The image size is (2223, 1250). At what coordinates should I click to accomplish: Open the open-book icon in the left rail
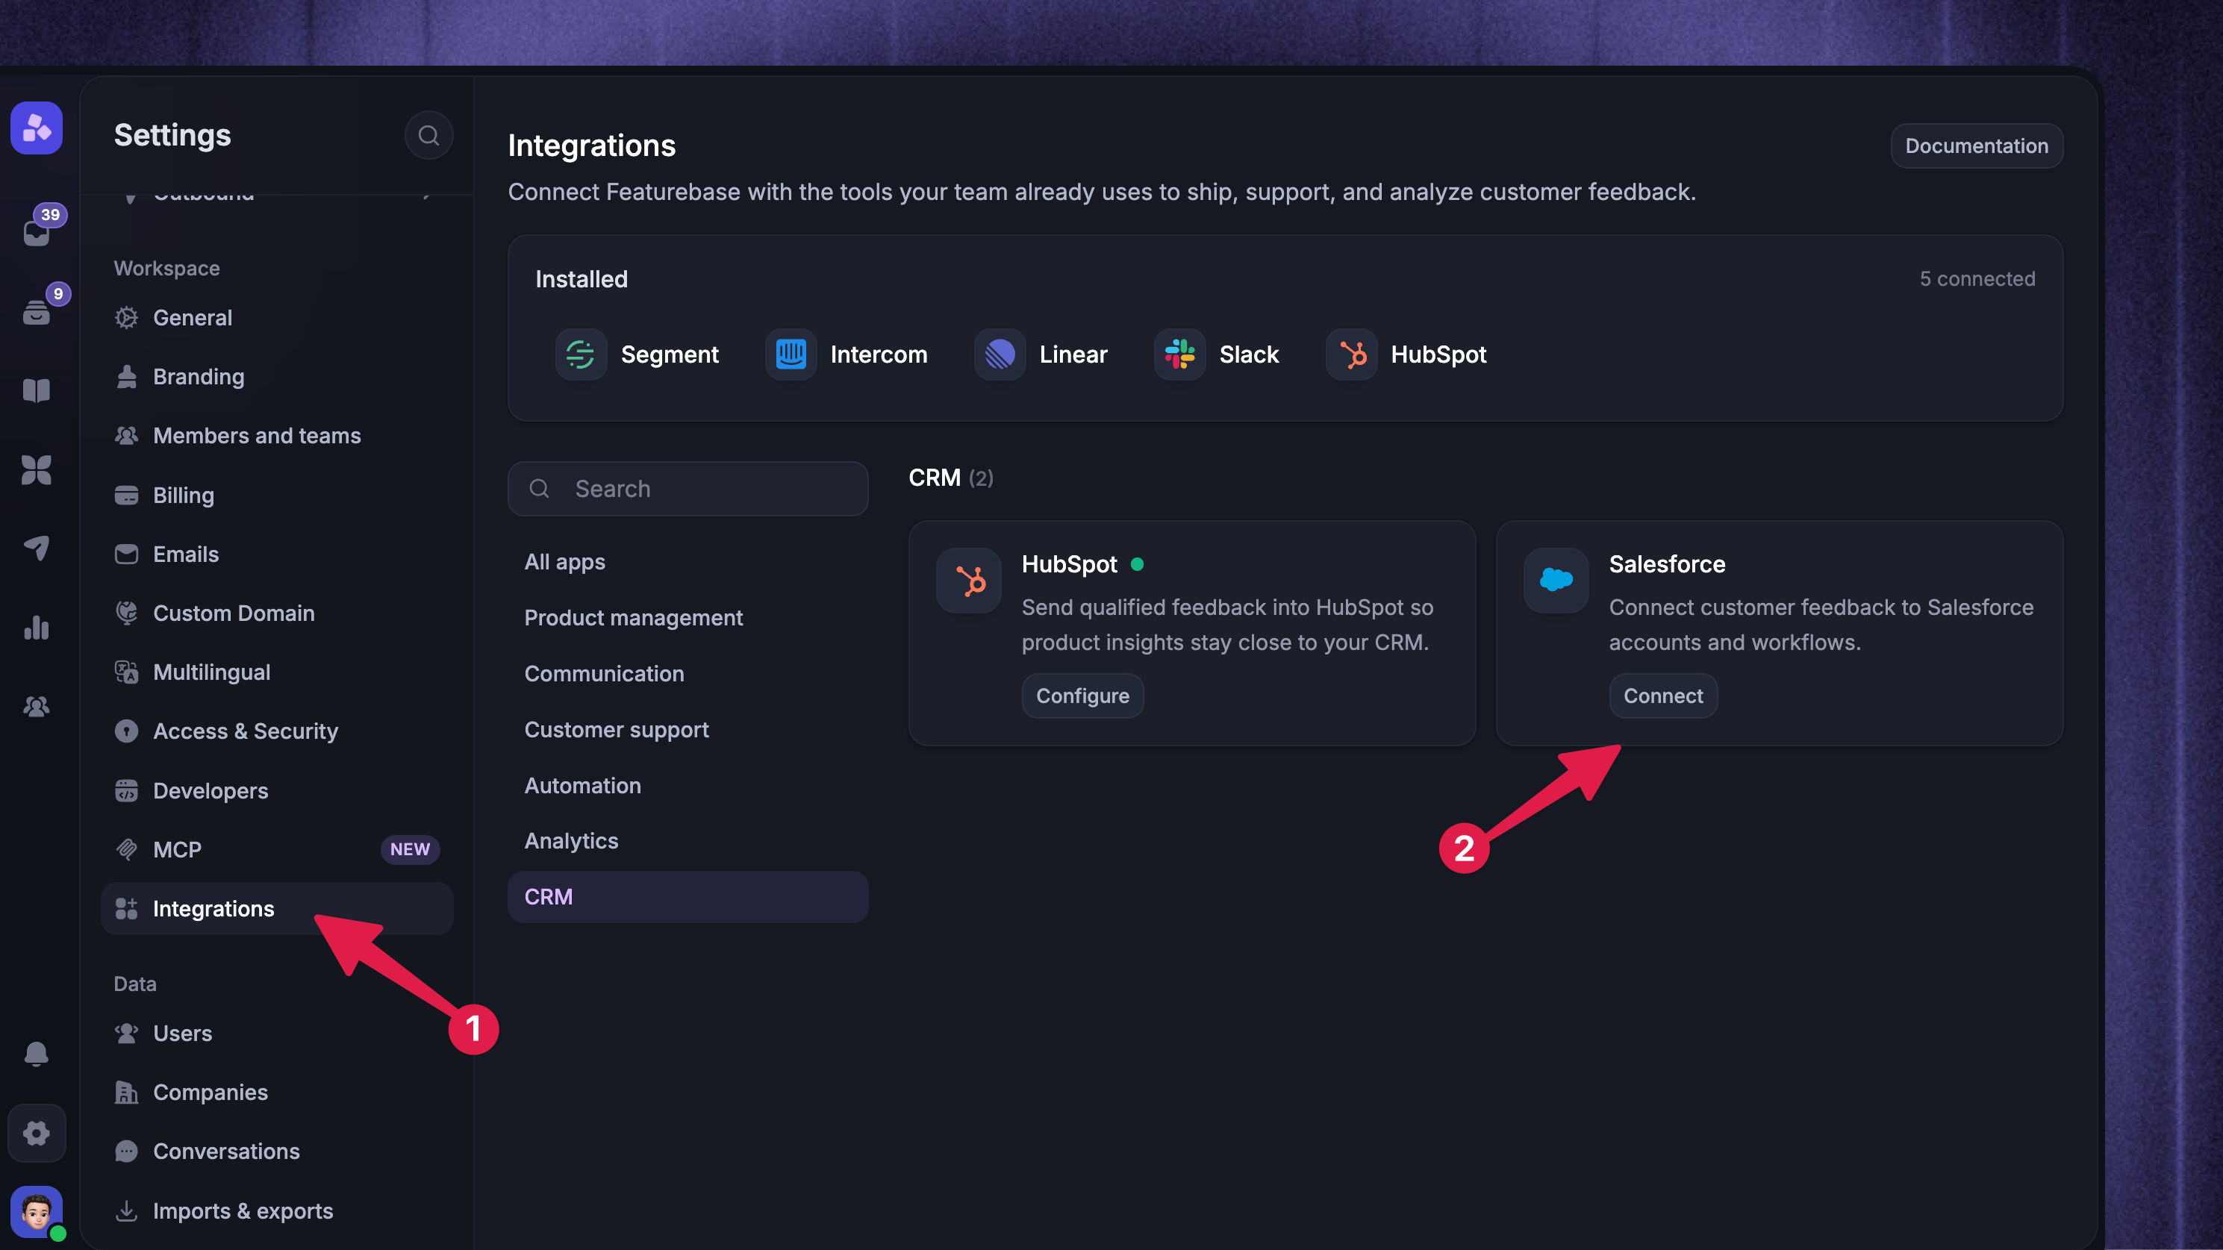[x=37, y=391]
